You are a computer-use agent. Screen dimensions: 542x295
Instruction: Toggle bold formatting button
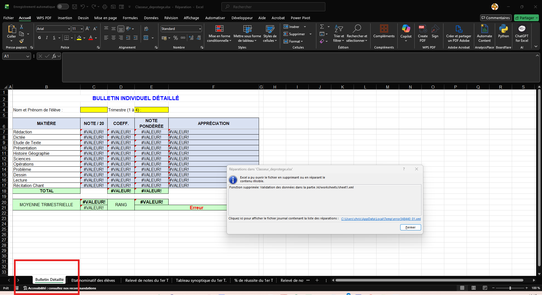point(40,38)
